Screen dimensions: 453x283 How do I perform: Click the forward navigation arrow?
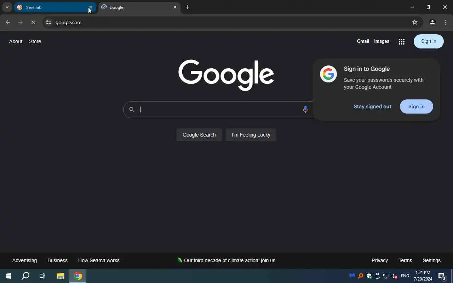pyautogui.click(x=21, y=22)
